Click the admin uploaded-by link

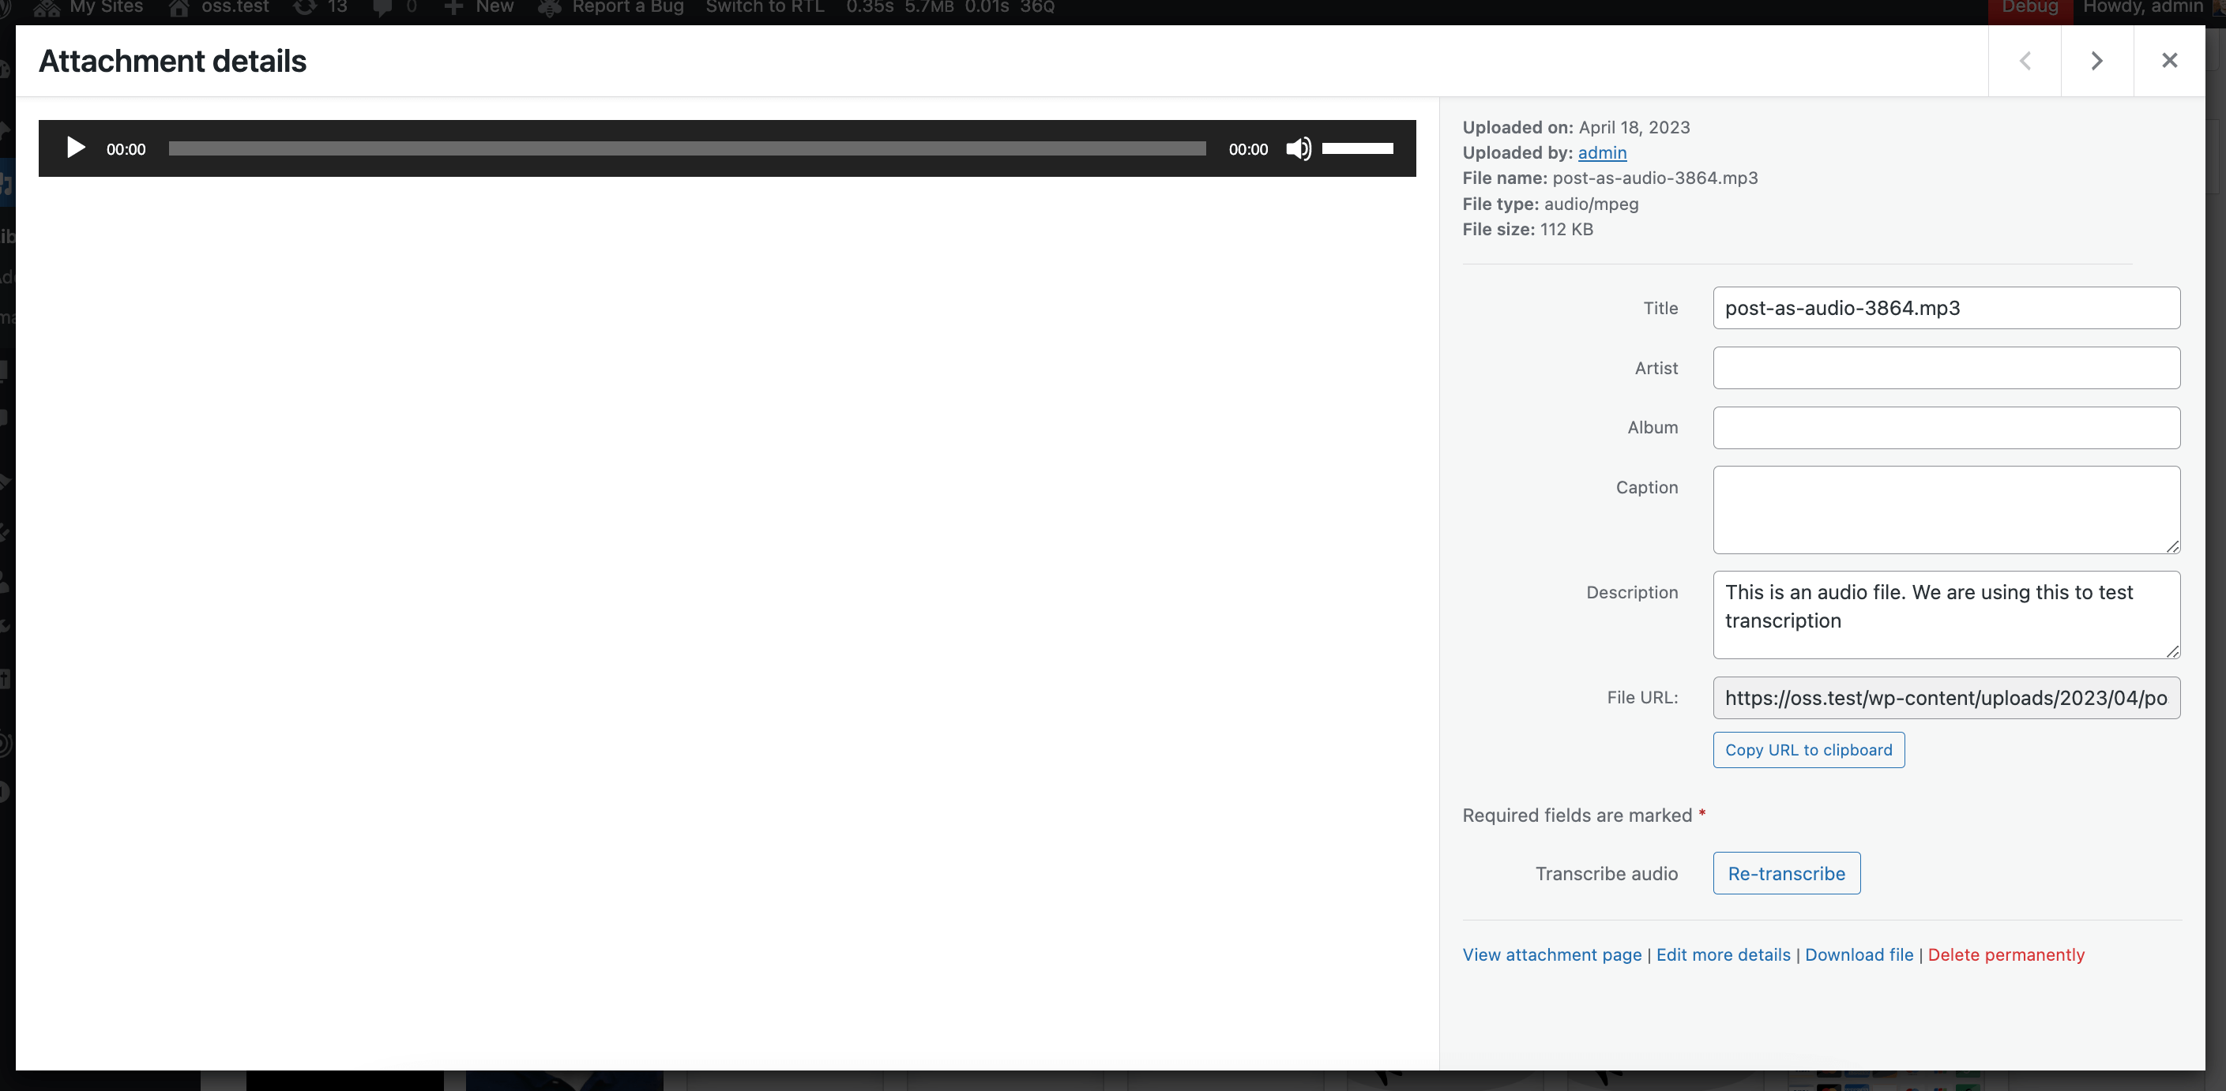point(1601,152)
